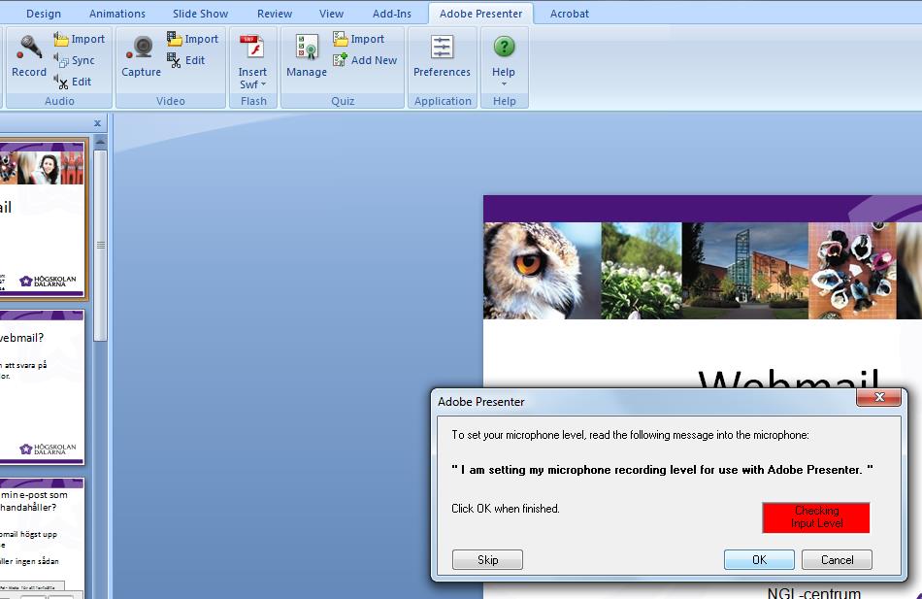
Task: Click the Record audio microphone icon
Action: [x=29, y=47]
